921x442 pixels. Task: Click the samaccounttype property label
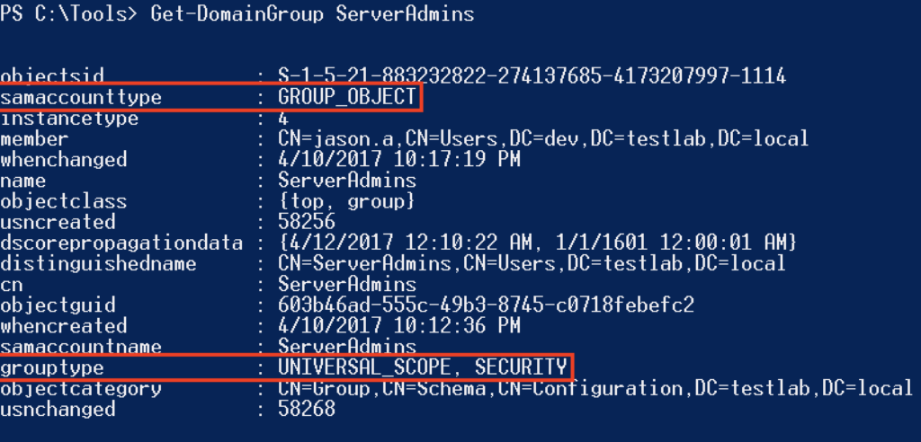(80, 97)
